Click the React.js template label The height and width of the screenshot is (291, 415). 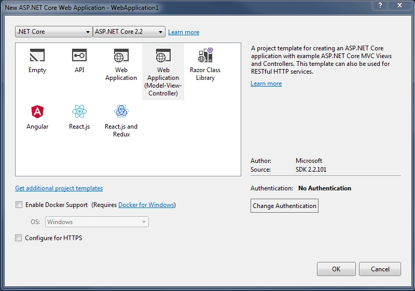[79, 127]
